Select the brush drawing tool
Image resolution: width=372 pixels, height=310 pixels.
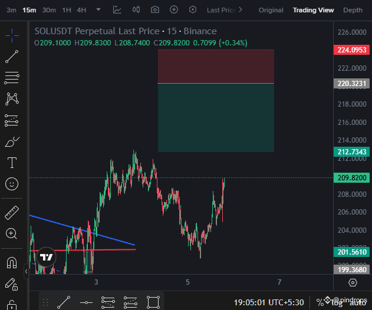coord(12,142)
